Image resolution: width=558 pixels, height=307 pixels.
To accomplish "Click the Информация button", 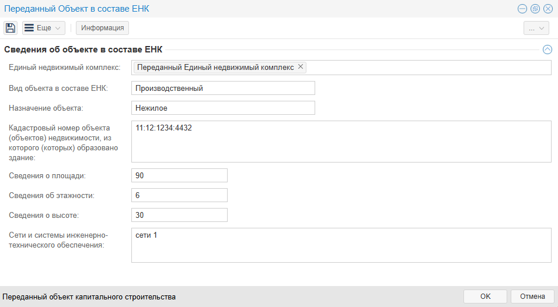I will (102, 28).
